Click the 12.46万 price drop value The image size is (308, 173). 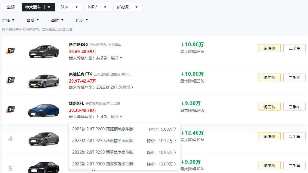click(192, 133)
